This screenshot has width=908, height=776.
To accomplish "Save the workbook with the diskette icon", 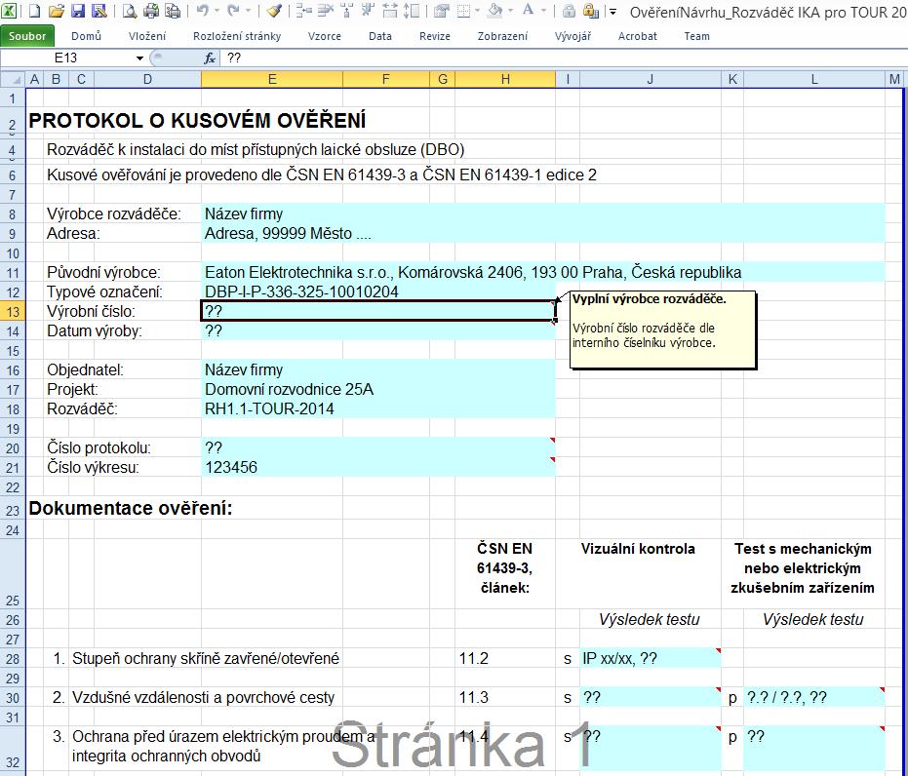I will [78, 11].
